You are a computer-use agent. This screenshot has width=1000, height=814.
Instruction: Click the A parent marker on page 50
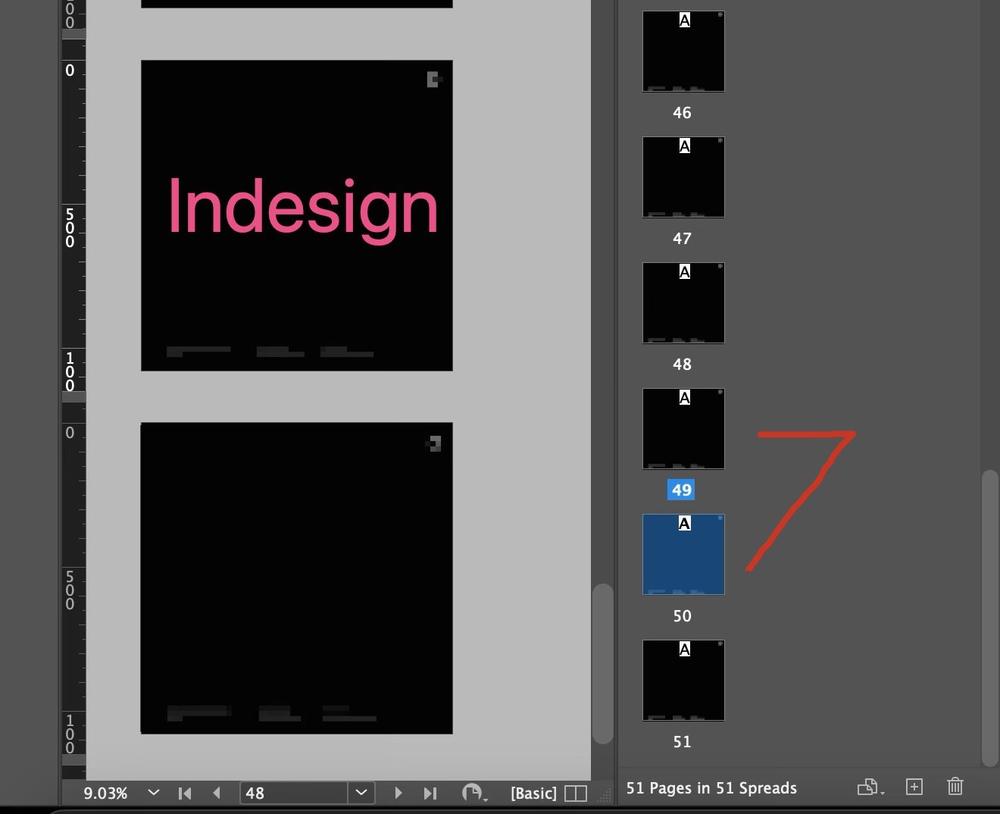(x=685, y=524)
